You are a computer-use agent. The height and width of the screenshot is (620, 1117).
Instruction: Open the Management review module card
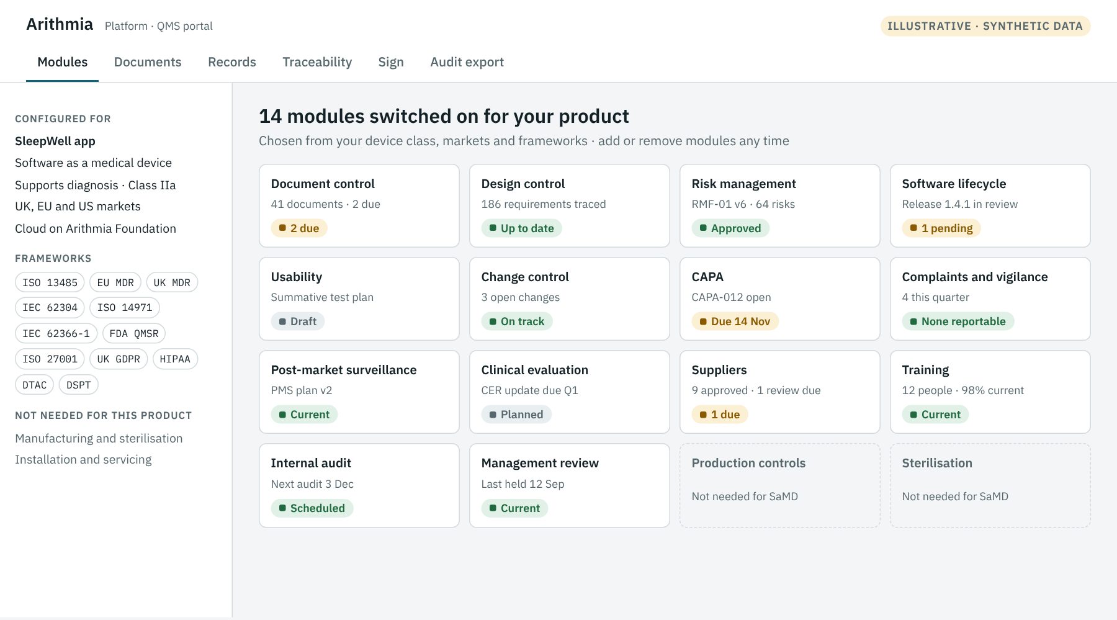pos(570,485)
